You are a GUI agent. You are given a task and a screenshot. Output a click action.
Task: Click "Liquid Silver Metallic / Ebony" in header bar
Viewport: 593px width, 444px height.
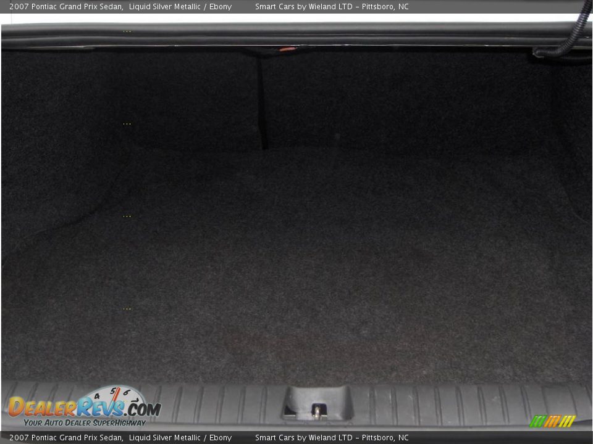tap(180, 6)
